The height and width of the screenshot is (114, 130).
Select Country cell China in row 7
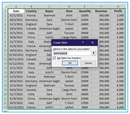[31, 37]
